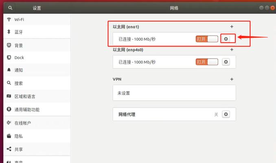This screenshot has height=163, width=276.
Task: Click the enp4s0 已连接 - 1000 Mb/秒 status
Action: [137, 62]
